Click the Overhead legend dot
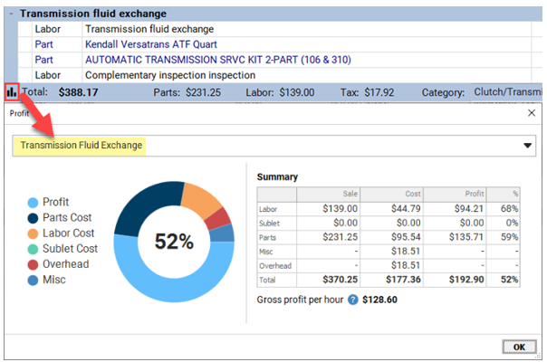Image resolution: width=547 pixels, height=362 pixels. point(33,264)
